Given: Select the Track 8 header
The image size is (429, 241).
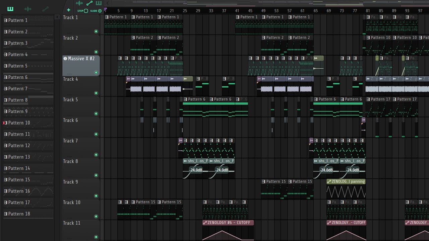Looking at the screenshot, I should [81, 168].
